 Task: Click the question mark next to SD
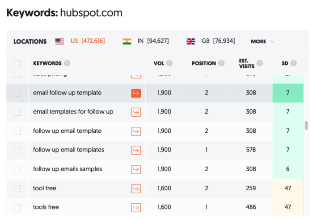(293, 63)
